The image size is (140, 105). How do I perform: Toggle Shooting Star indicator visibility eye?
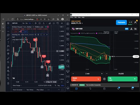[36, 35]
